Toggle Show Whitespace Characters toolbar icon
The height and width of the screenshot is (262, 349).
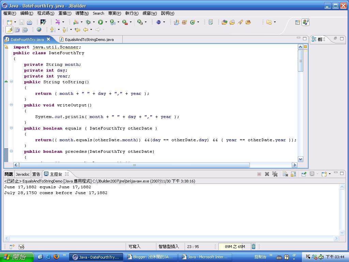click(x=17, y=29)
